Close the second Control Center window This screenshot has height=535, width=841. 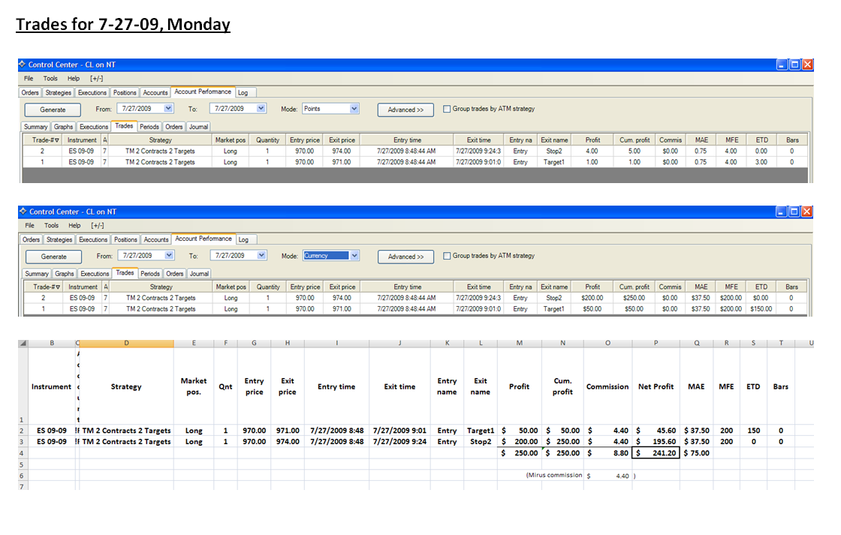coord(806,211)
